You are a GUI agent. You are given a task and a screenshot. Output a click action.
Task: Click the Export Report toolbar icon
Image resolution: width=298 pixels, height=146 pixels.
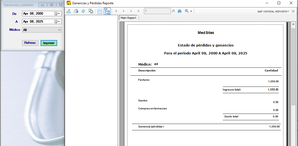(69, 11)
